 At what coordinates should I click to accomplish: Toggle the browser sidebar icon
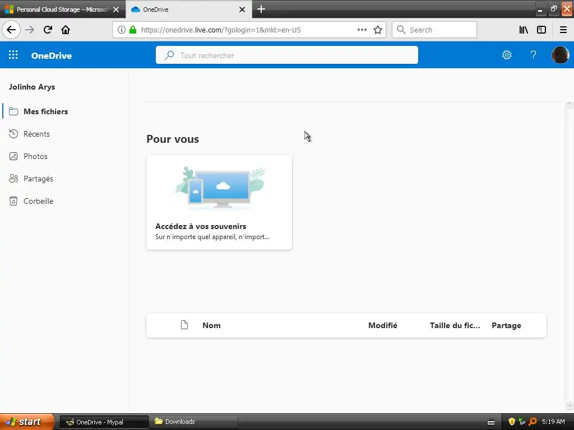pos(541,30)
